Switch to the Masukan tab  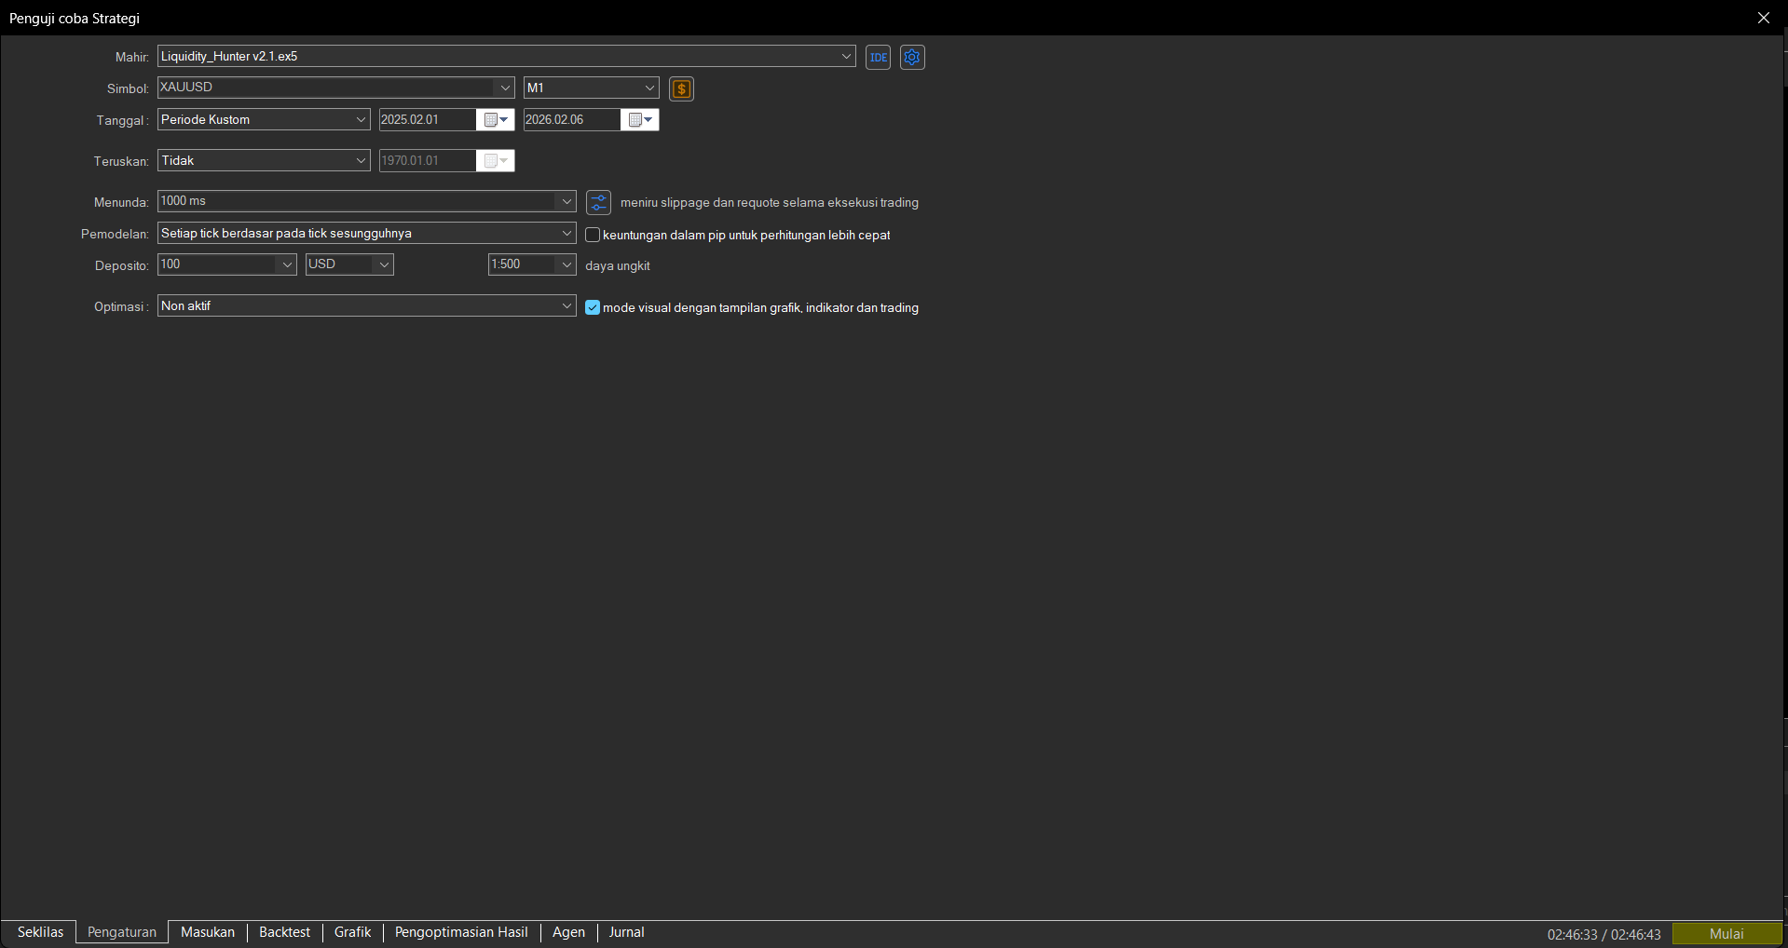(x=207, y=932)
